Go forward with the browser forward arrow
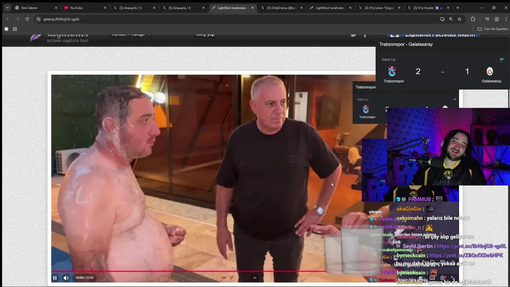Viewport: 510px width, 287px height. (17, 19)
